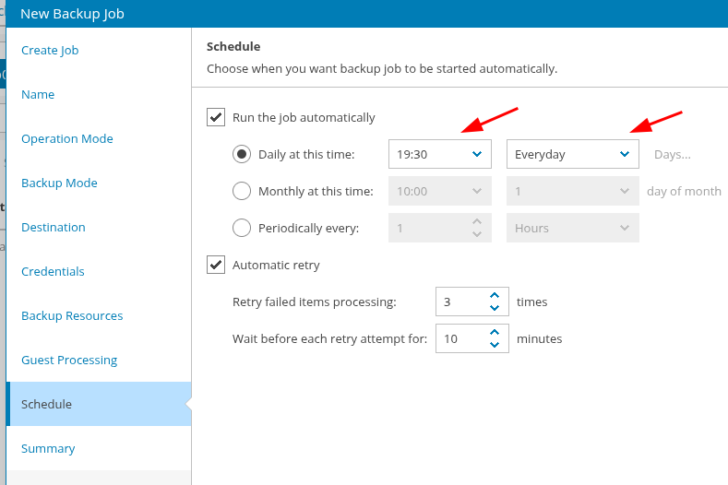
Task: Switch to Backup Mode step
Action: (x=59, y=183)
